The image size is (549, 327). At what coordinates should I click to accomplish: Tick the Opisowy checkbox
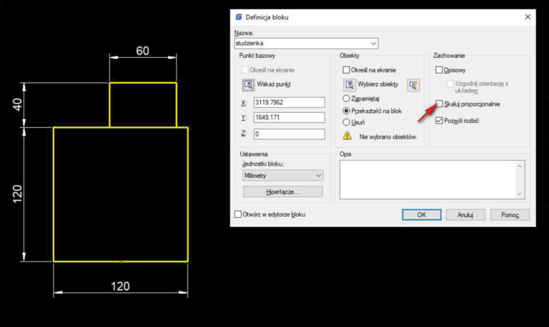pyautogui.click(x=440, y=70)
